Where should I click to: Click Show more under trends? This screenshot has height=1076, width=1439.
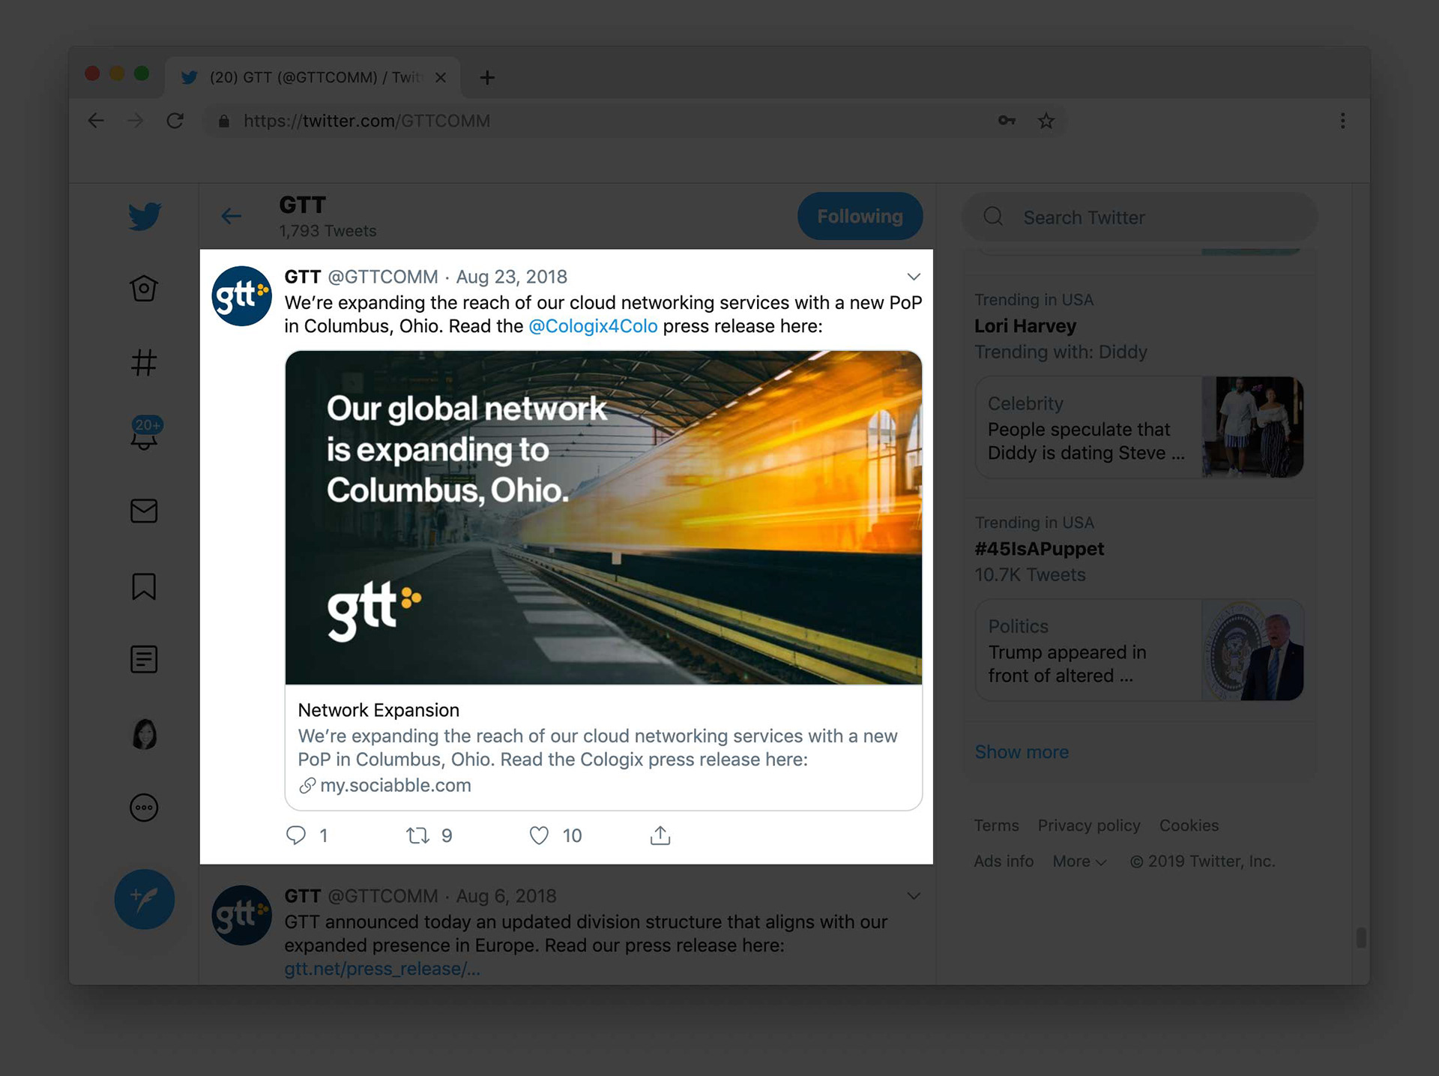pos(1022,752)
